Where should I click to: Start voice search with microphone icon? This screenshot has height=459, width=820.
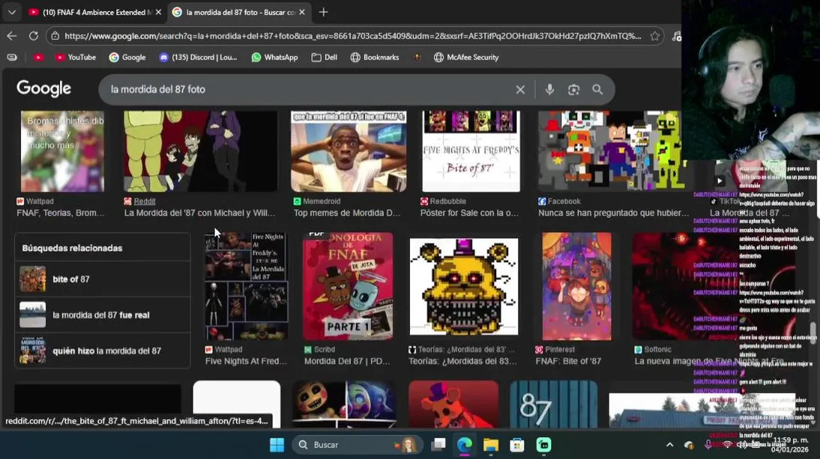(x=549, y=89)
